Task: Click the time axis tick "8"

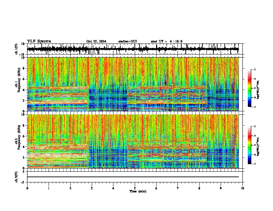Action: tap(199, 188)
